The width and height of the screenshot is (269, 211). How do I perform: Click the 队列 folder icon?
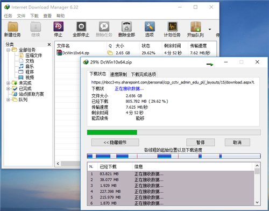pos(15,100)
